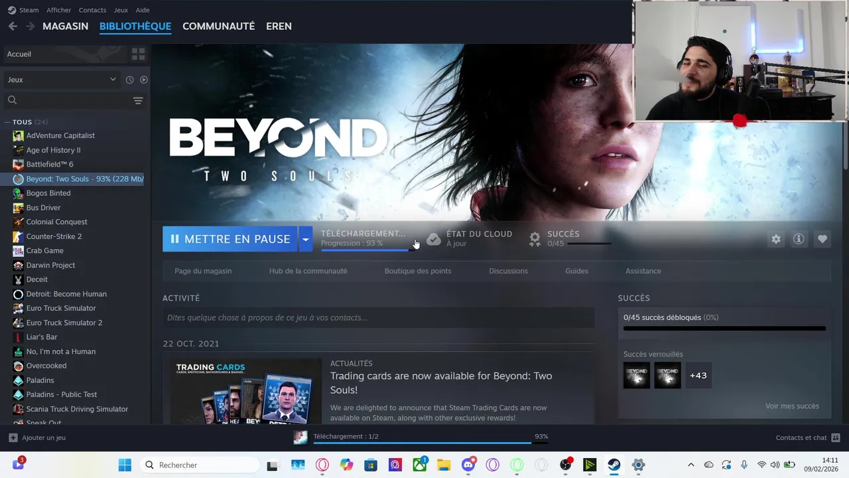Select Bogos Binted game
Screen dimensions: 849x478
click(48, 193)
